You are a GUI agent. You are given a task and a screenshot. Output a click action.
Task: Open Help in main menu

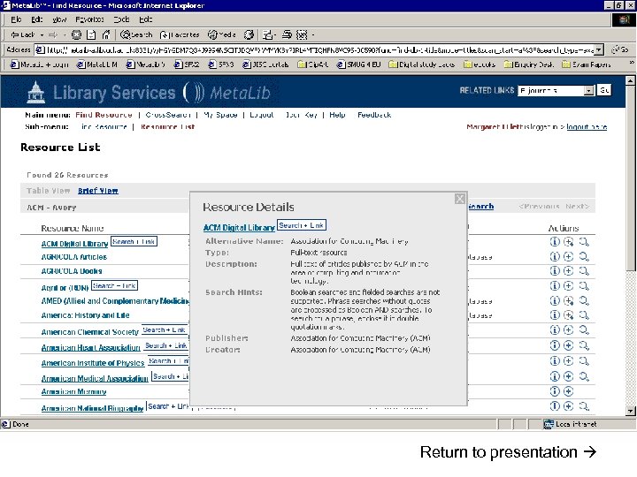(x=337, y=115)
